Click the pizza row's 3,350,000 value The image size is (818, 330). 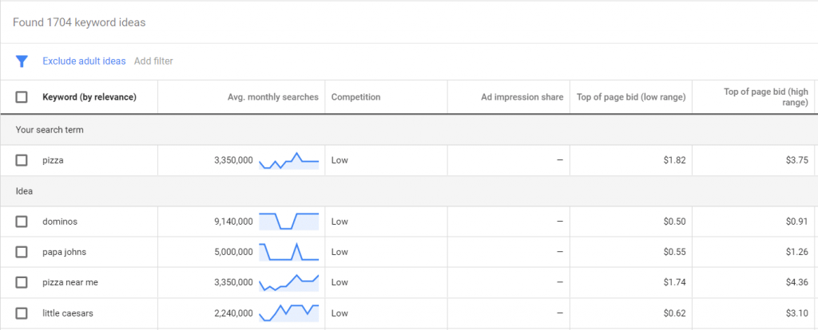tap(234, 160)
